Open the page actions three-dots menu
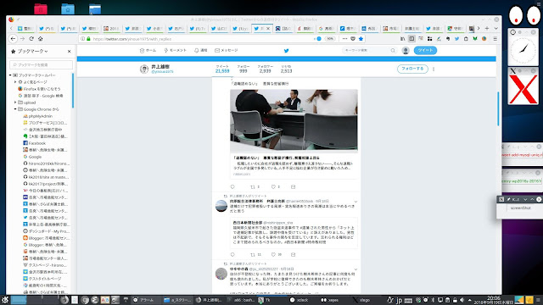543x305 pixels. 344,39
